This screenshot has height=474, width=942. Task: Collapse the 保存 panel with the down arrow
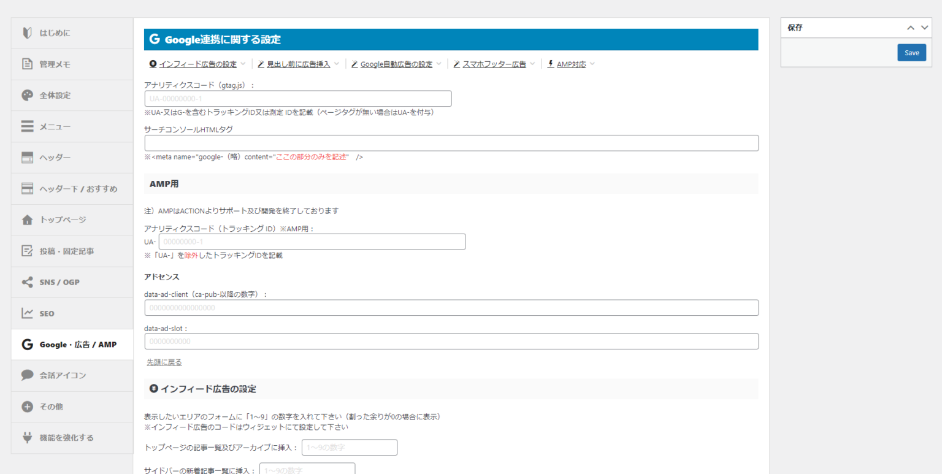[925, 28]
